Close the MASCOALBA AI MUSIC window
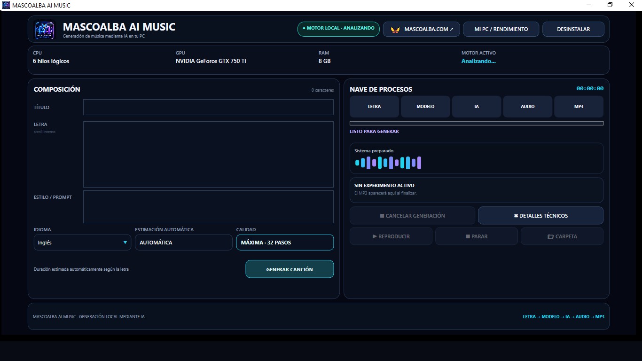Screen dimensions: 642x361 (631, 5)
